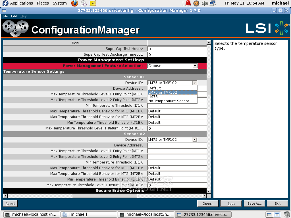Exit the Configuration Manager
The height and width of the screenshot is (218, 291).
click(277, 204)
